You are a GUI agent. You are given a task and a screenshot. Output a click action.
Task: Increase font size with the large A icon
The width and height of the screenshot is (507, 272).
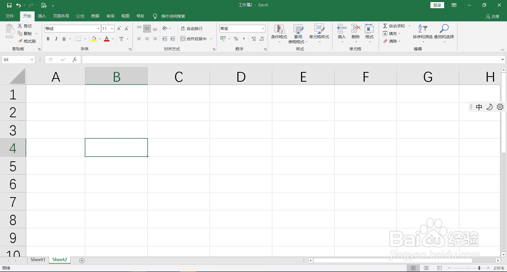coord(119,28)
